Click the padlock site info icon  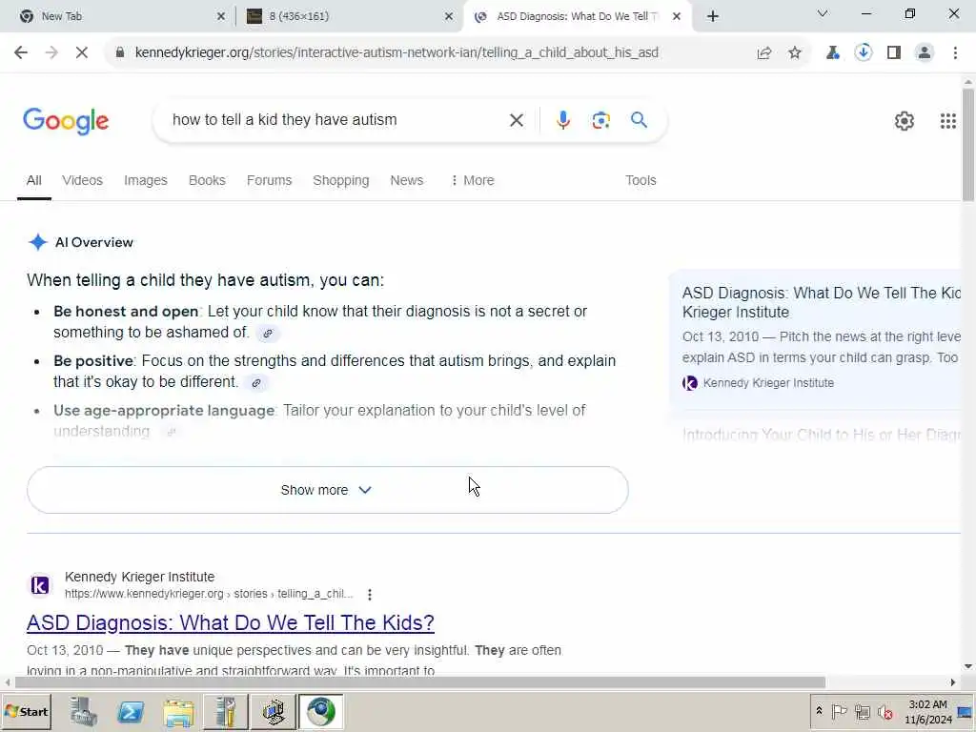pyautogui.click(x=119, y=52)
